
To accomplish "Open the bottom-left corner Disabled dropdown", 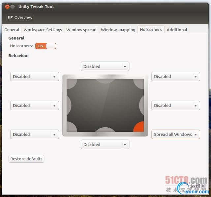I will tap(35, 134).
